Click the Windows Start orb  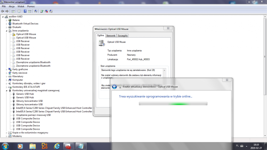5,146
